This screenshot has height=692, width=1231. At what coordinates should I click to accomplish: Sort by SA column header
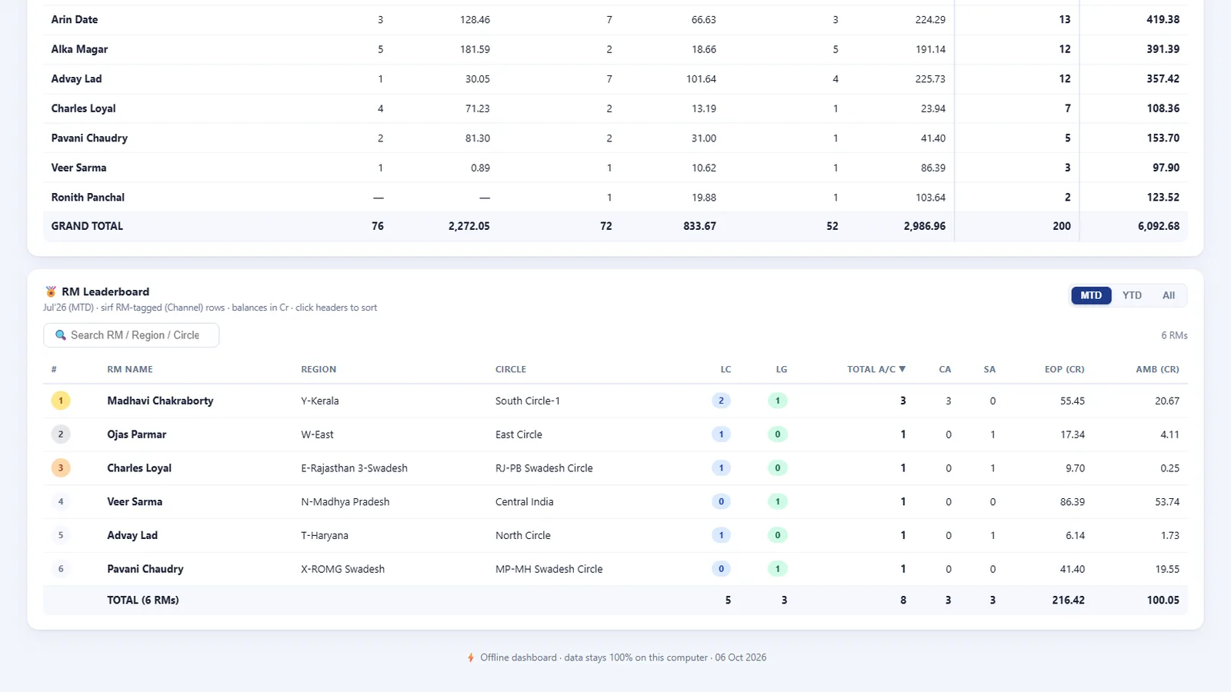click(x=989, y=369)
